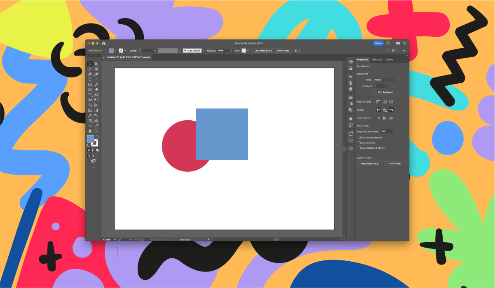Select the Type tool
Screen dimensions: 495x288
[x=90, y=79]
